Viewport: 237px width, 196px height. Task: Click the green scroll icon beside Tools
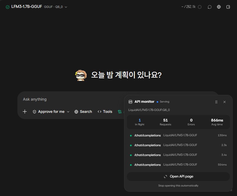120,112
